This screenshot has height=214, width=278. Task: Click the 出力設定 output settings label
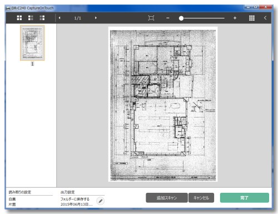point(68,192)
